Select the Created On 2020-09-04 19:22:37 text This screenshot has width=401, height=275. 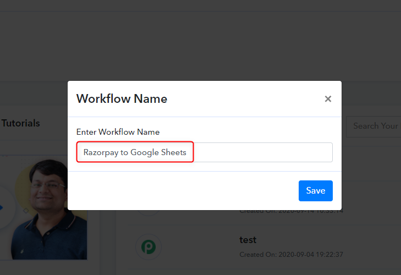(291, 255)
